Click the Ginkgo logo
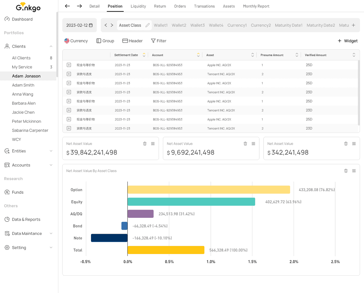Viewport: 364px width, 293px height. point(28,7)
